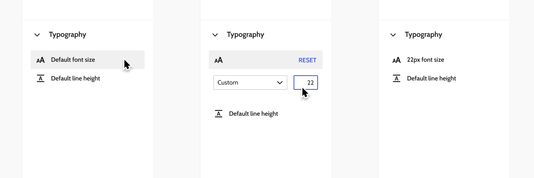Click Default line height in the middle panel
534x178 pixels.
coord(253,113)
